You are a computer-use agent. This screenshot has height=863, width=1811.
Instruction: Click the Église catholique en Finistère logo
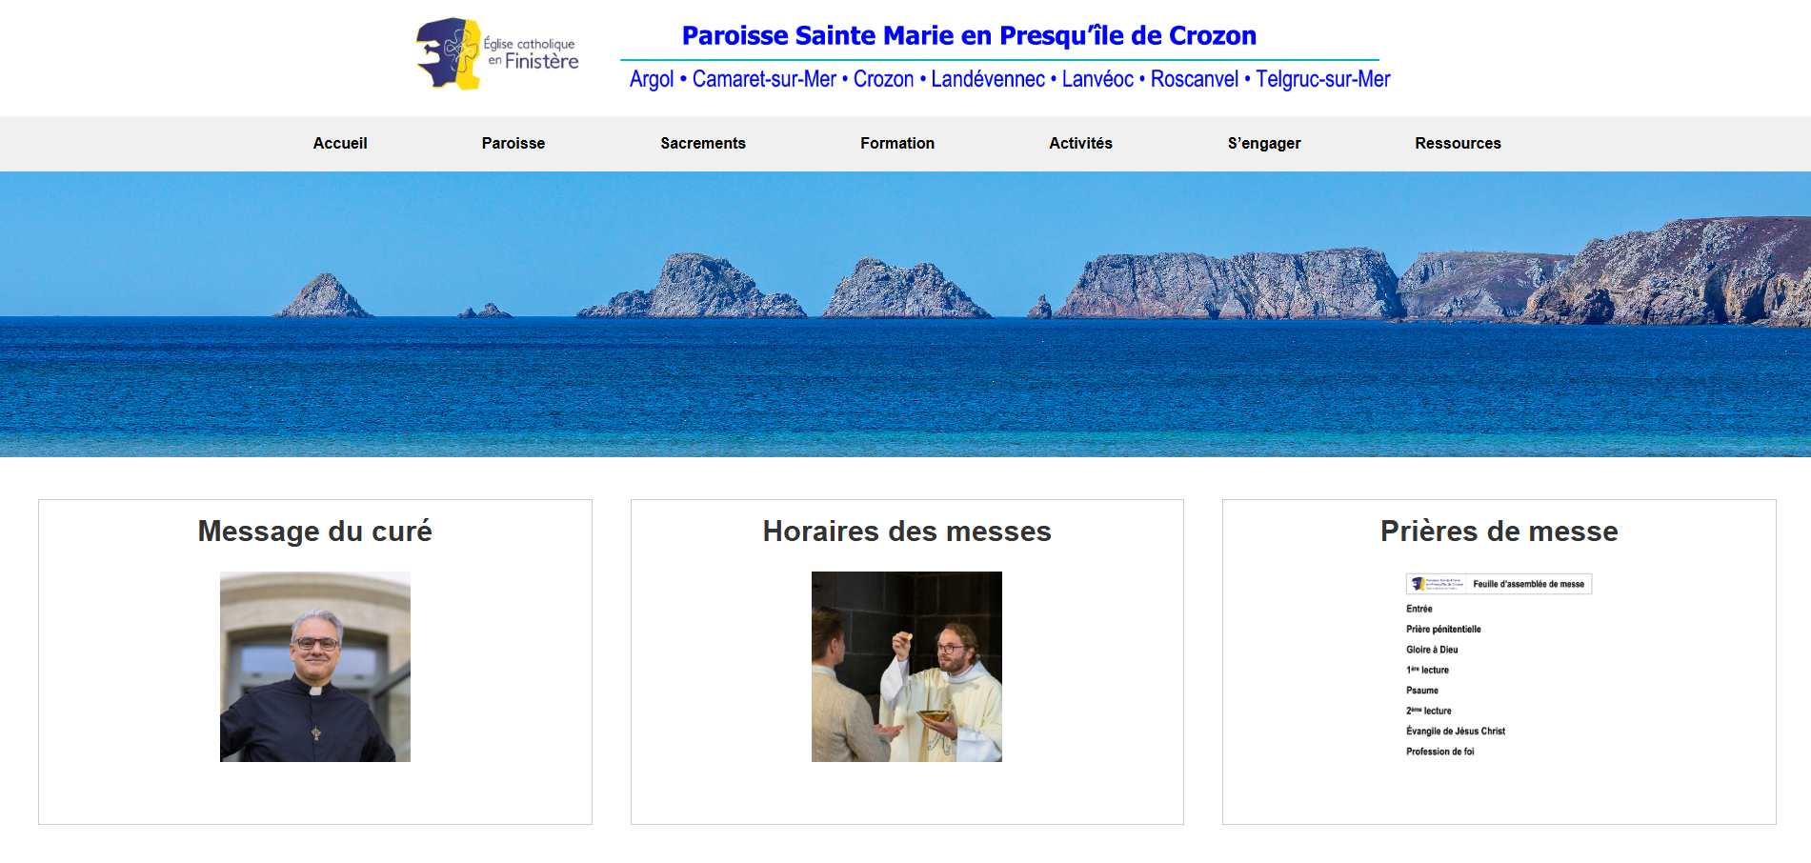pos(497,54)
